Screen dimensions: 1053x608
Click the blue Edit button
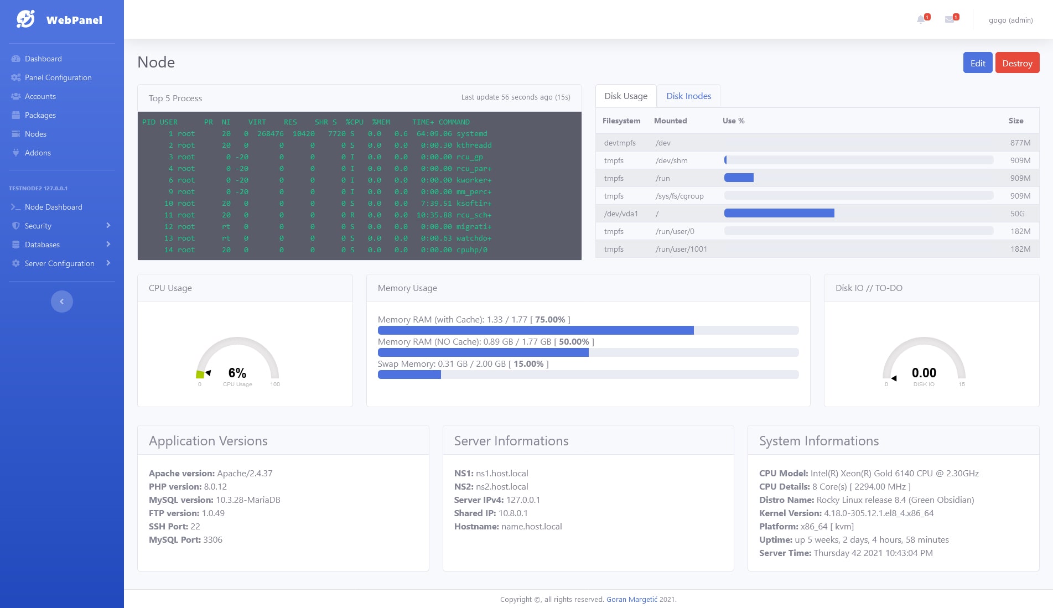tap(978, 63)
